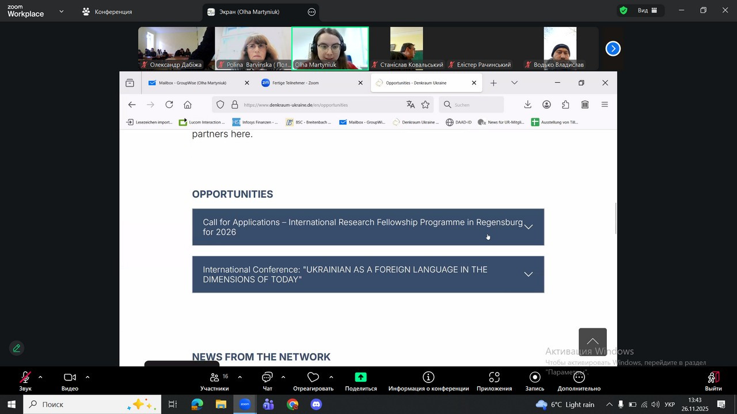Expand the arrow next to Отреагировать

[x=331, y=377]
